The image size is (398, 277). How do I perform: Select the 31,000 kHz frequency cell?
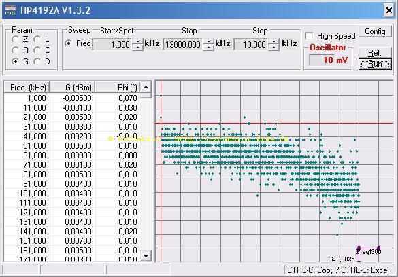point(27,126)
